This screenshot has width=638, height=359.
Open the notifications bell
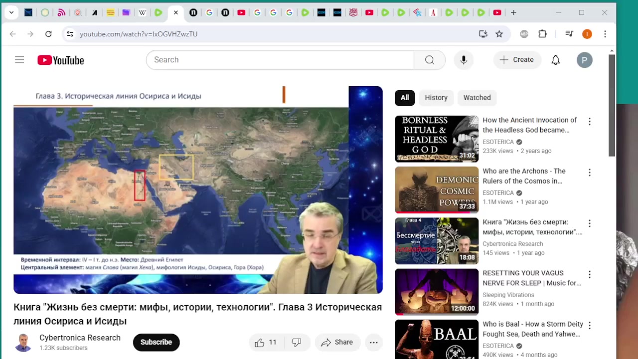555,60
